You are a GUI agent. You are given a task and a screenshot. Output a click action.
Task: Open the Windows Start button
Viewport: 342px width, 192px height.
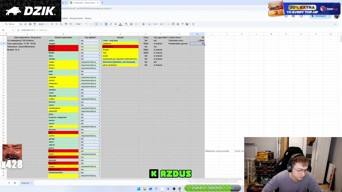pyautogui.click(x=139, y=189)
